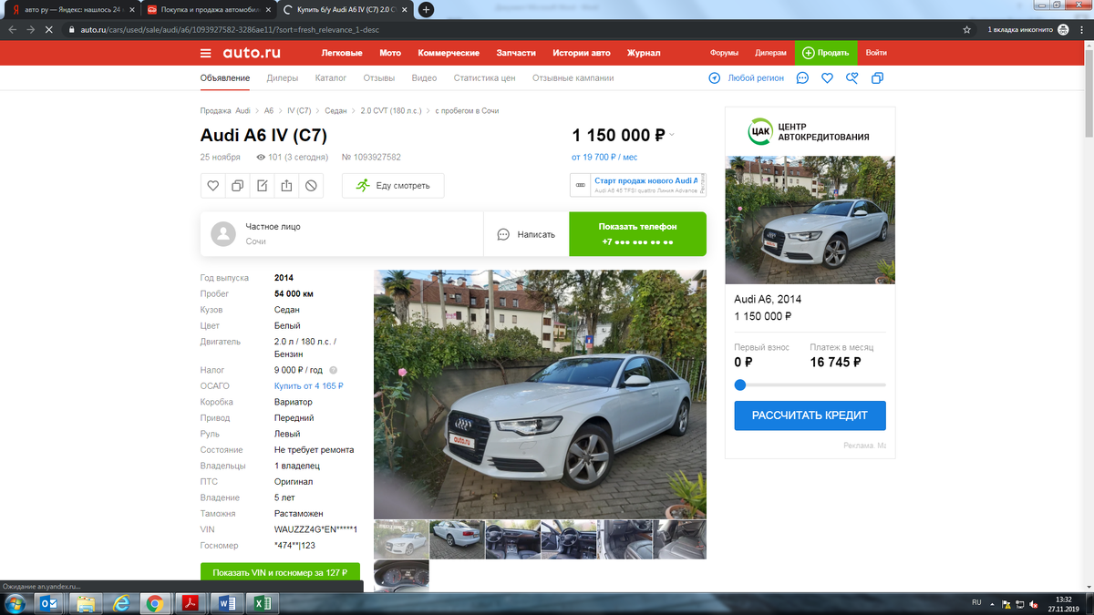Open the comparison list icon in the header
Image resolution: width=1094 pixels, height=615 pixels.
pos(877,78)
